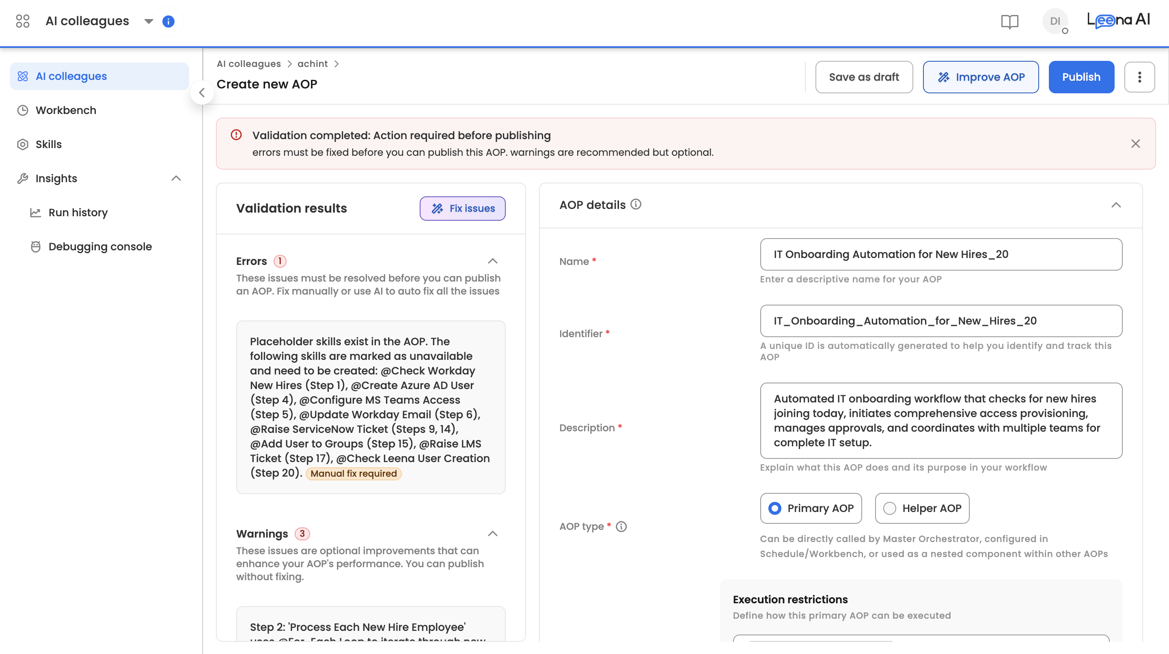Click the blue info icon near AI colleagues
The image size is (1169, 654).
click(x=168, y=22)
